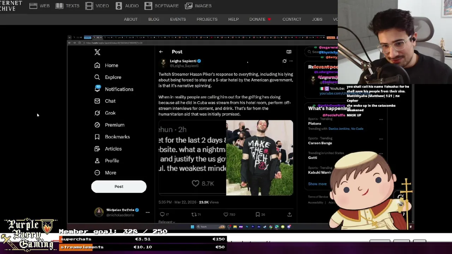The height and width of the screenshot is (254, 452).
Task: Click the Terms of Service footer link
Action: 318,197
